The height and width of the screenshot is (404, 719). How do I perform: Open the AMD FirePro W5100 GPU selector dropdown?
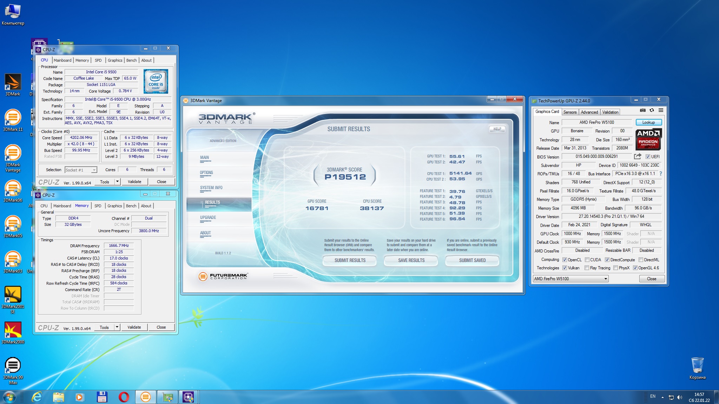click(570, 279)
